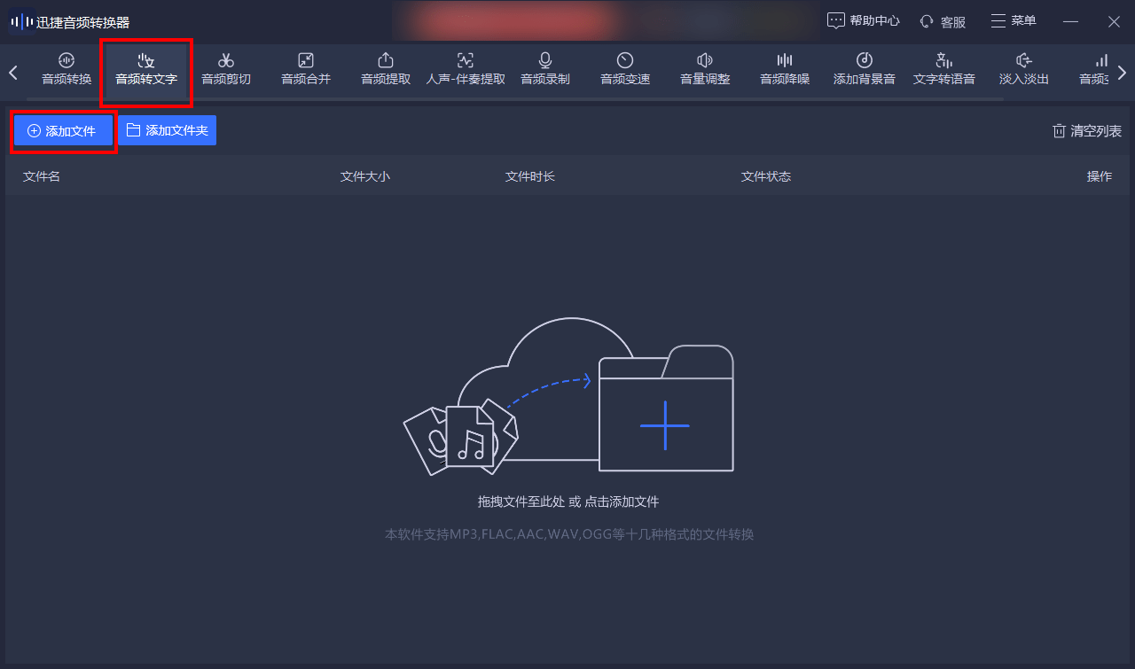Open the 人声-伴奏提取 vocal separation tool
Image resolution: width=1135 pixels, height=669 pixels.
coord(466,68)
